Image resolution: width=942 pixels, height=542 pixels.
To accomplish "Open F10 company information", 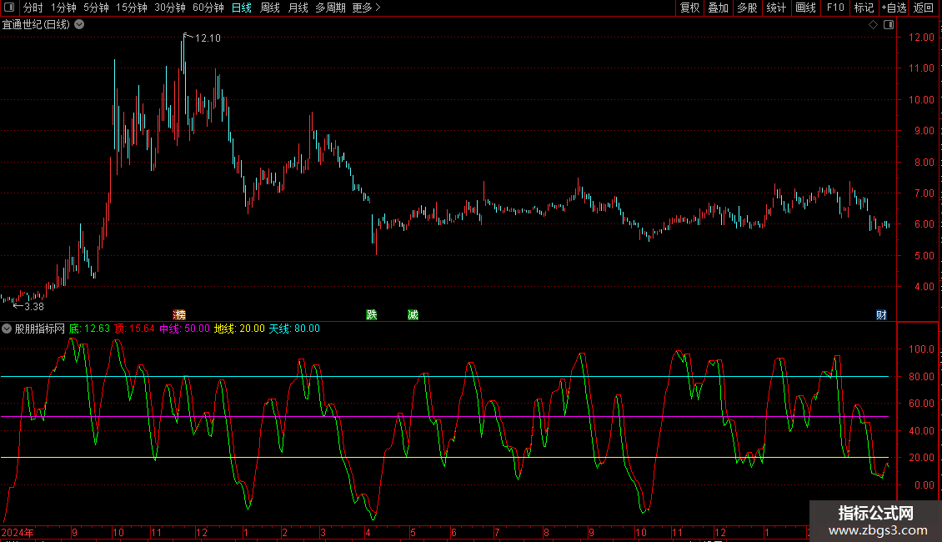I will click(835, 8).
